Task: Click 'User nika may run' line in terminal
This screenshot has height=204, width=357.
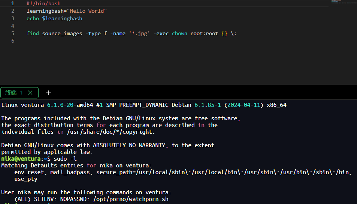Action: point(86,193)
